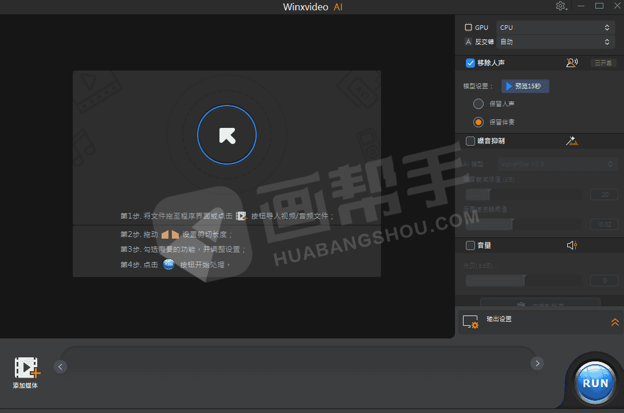Click the small RUN icon in step 4
The height and width of the screenshot is (413, 624).
[168, 264]
